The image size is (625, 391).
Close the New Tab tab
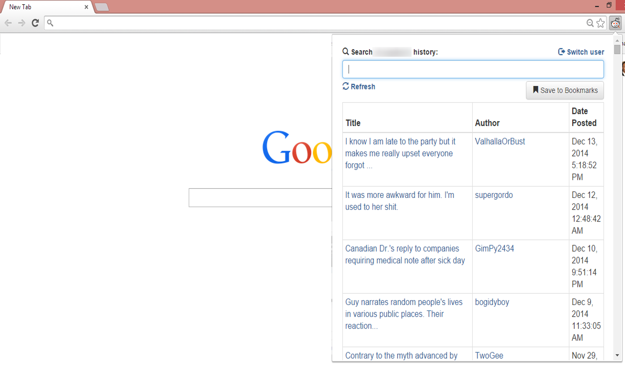pyautogui.click(x=86, y=7)
